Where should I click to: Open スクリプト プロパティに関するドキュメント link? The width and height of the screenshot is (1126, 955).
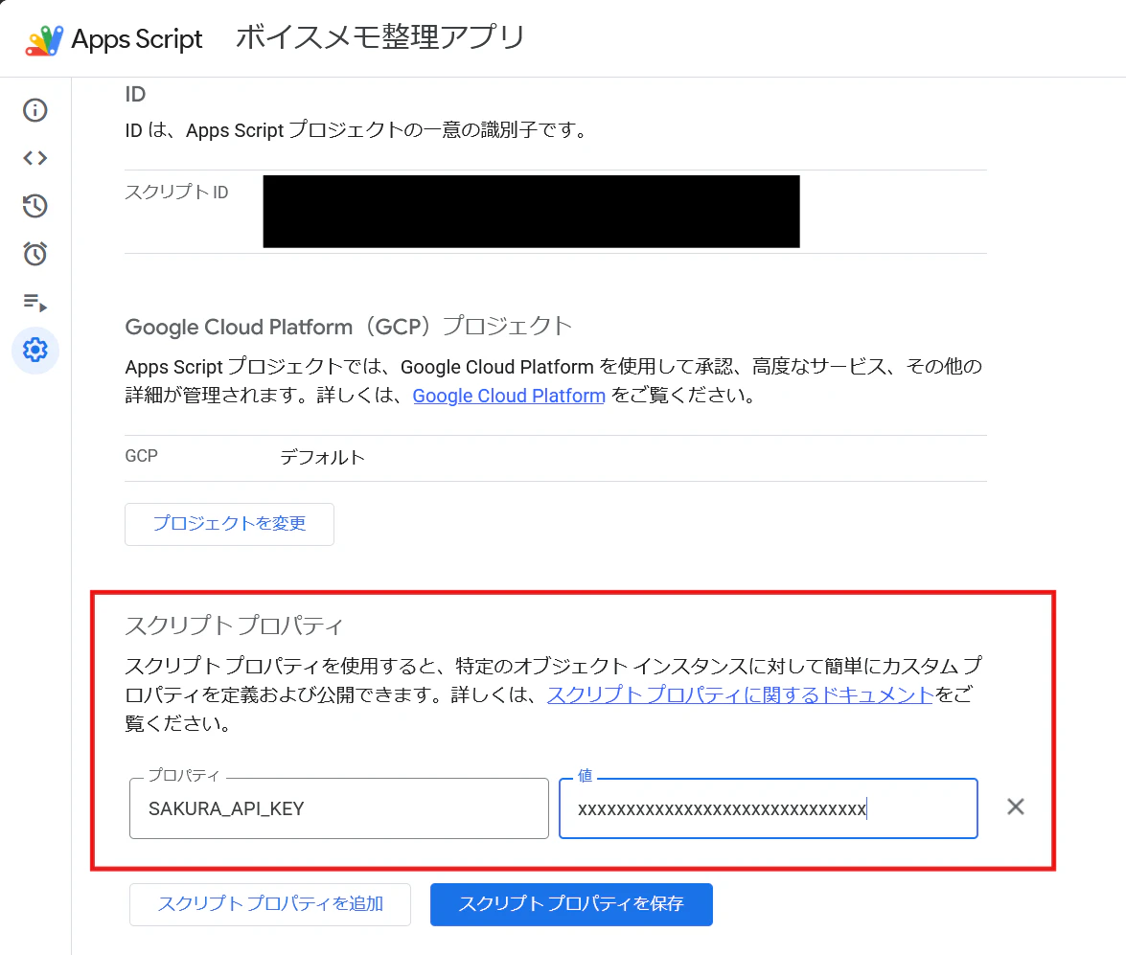741,694
